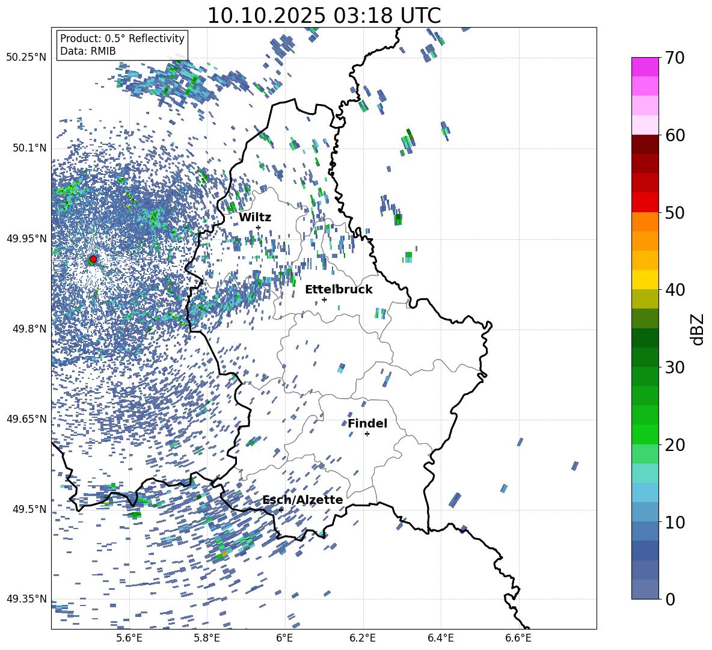Click the Data: RMIB text
The height and width of the screenshot is (650, 712).
88,51
